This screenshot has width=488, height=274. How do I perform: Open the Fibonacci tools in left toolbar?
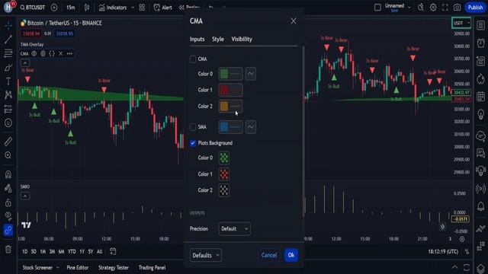tap(8, 53)
